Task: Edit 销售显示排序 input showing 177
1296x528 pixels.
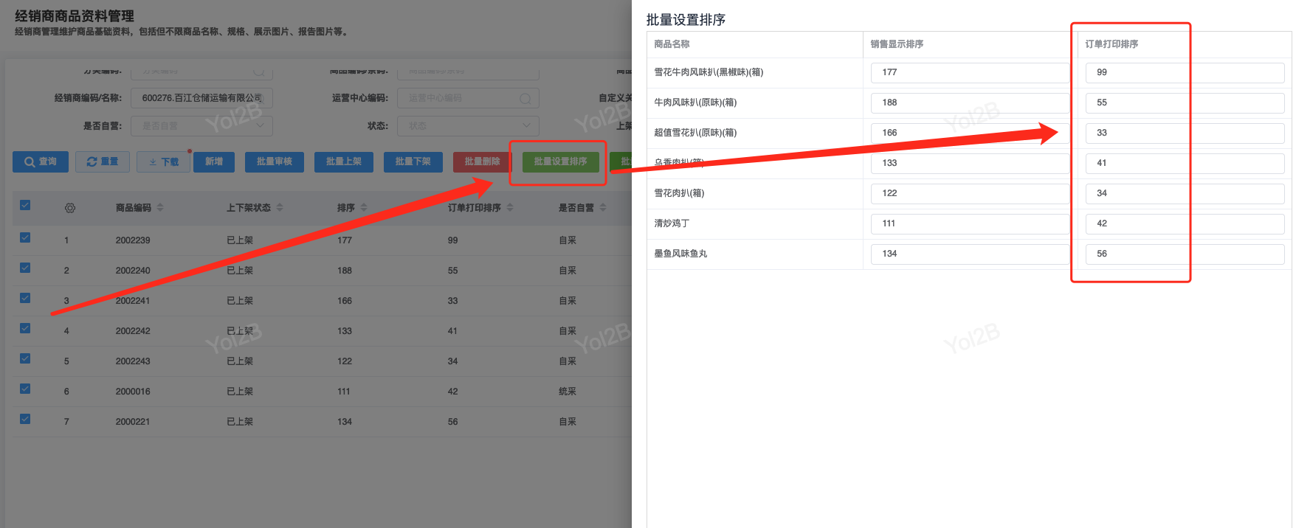Action: click(x=970, y=72)
